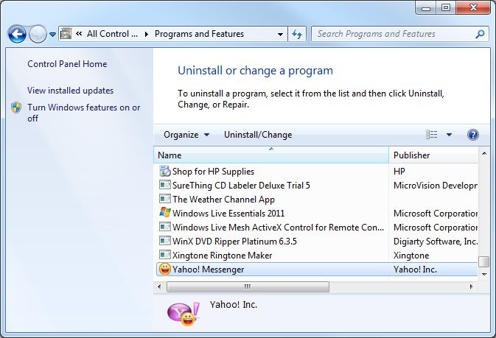The width and height of the screenshot is (496, 338).
Task: Click horizontal scrollbar right arrow
Action: [x=472, y=286]
